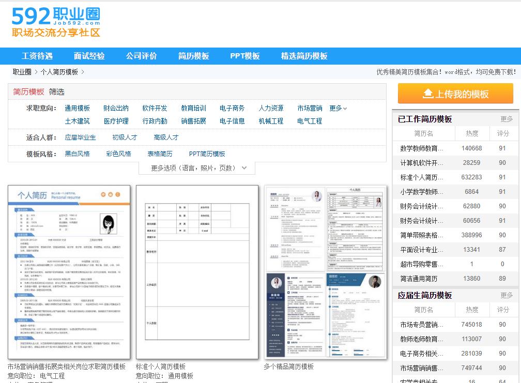Open the blank table resume thumbnail
521x383 pixels.
[197, 272]
